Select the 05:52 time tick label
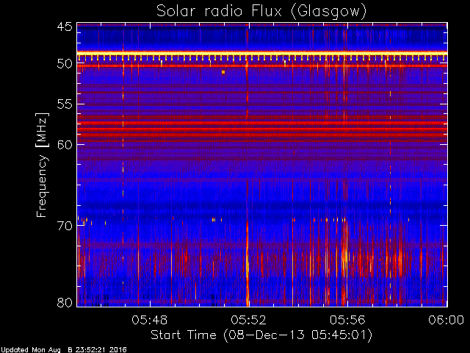The height and width of the screenshot is (353, 470). click(x=248, y=321)
